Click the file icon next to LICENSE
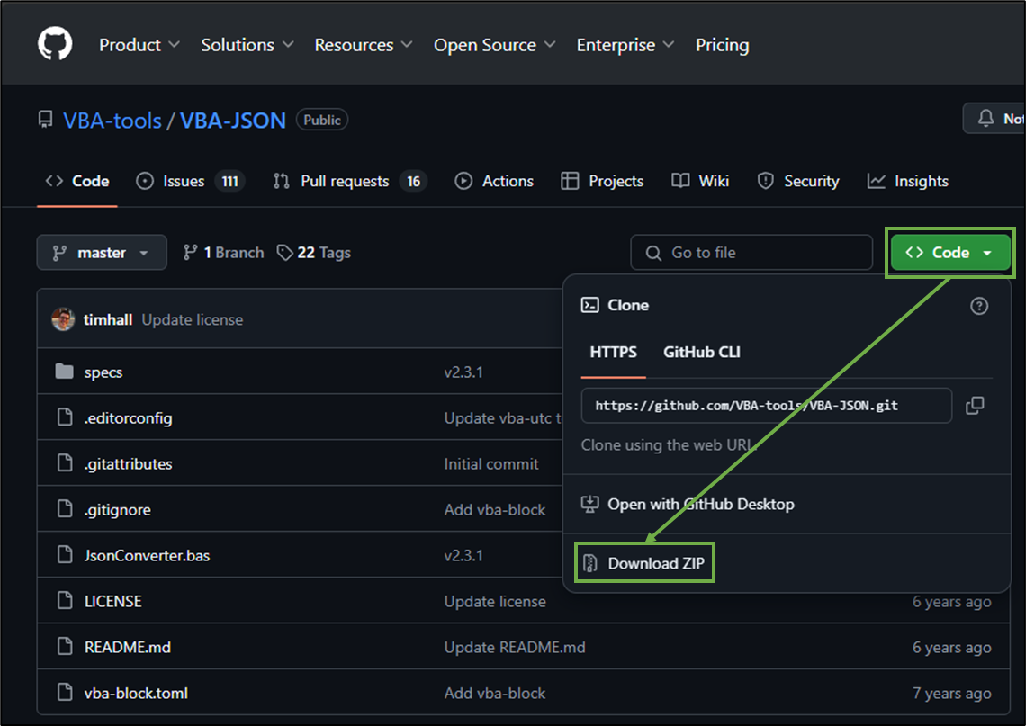The height and width of the screenshot is (726, 1026). pyautogui.click(x=65, y=600)
